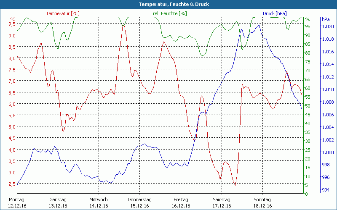Click the 1.020 tick on pressure axis
Viewport: 337px width, 210px height.
point(327,26)
